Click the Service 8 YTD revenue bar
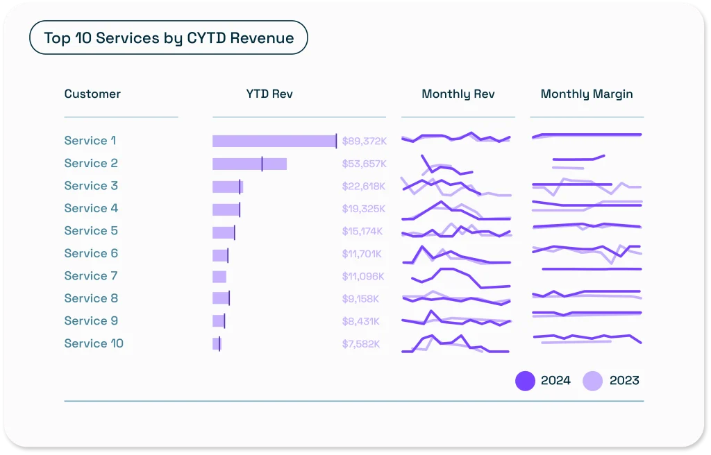Screen dimensions: 711x455 [221, 298]
